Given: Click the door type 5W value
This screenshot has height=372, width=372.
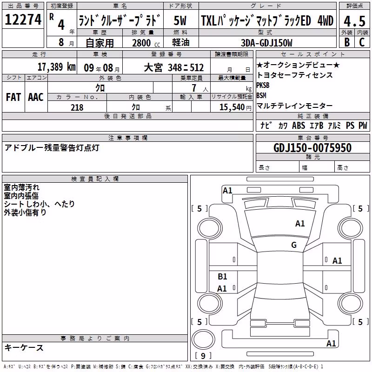Looking at the screenshot, I should pos(180,20).
